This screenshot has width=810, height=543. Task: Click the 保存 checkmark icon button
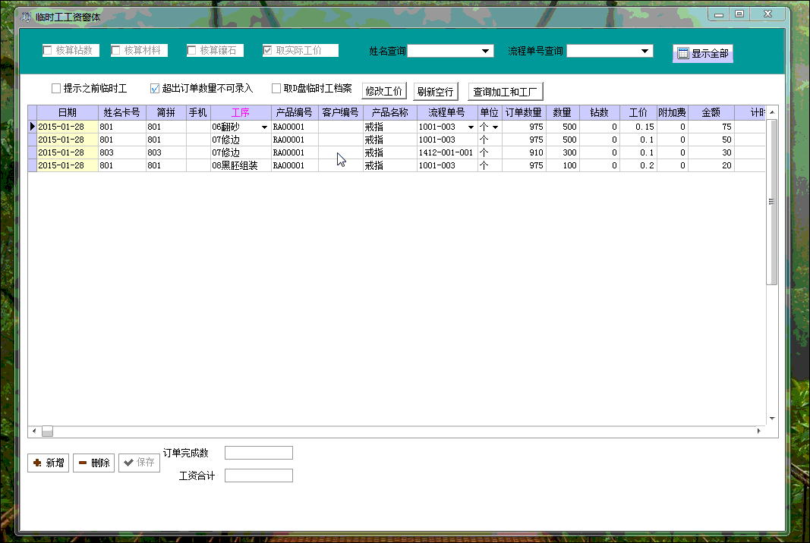click(x=139, y=463)
